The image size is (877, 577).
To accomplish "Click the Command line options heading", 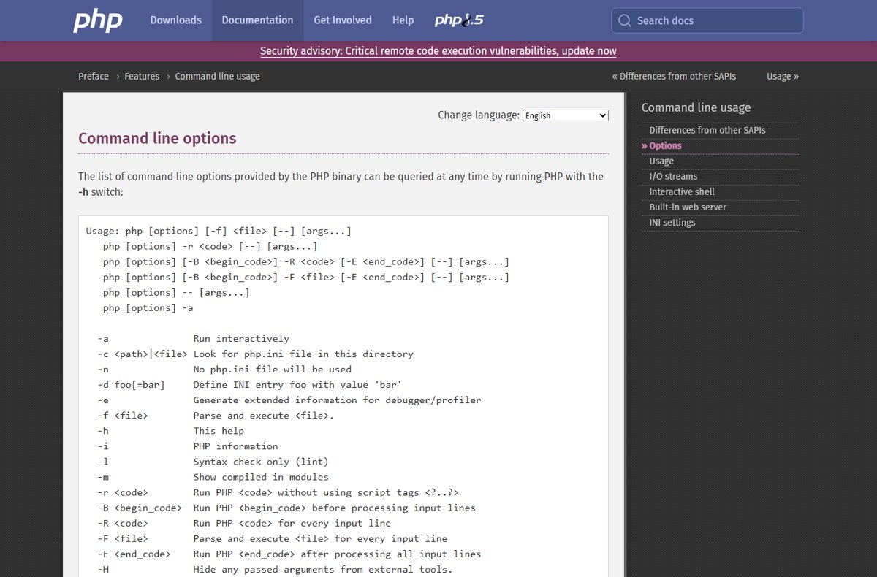I will [x=157, y=138].
